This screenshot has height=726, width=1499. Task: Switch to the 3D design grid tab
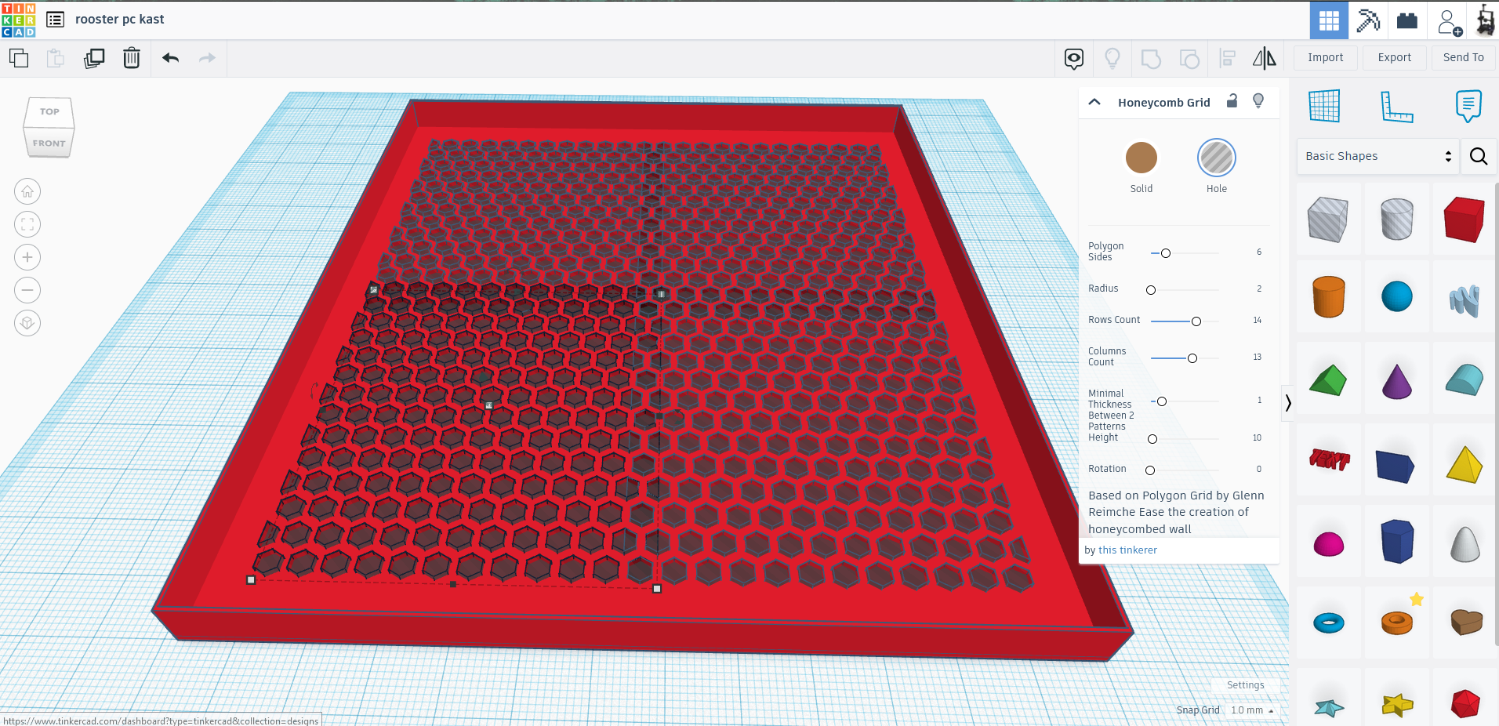[1328, 20]
